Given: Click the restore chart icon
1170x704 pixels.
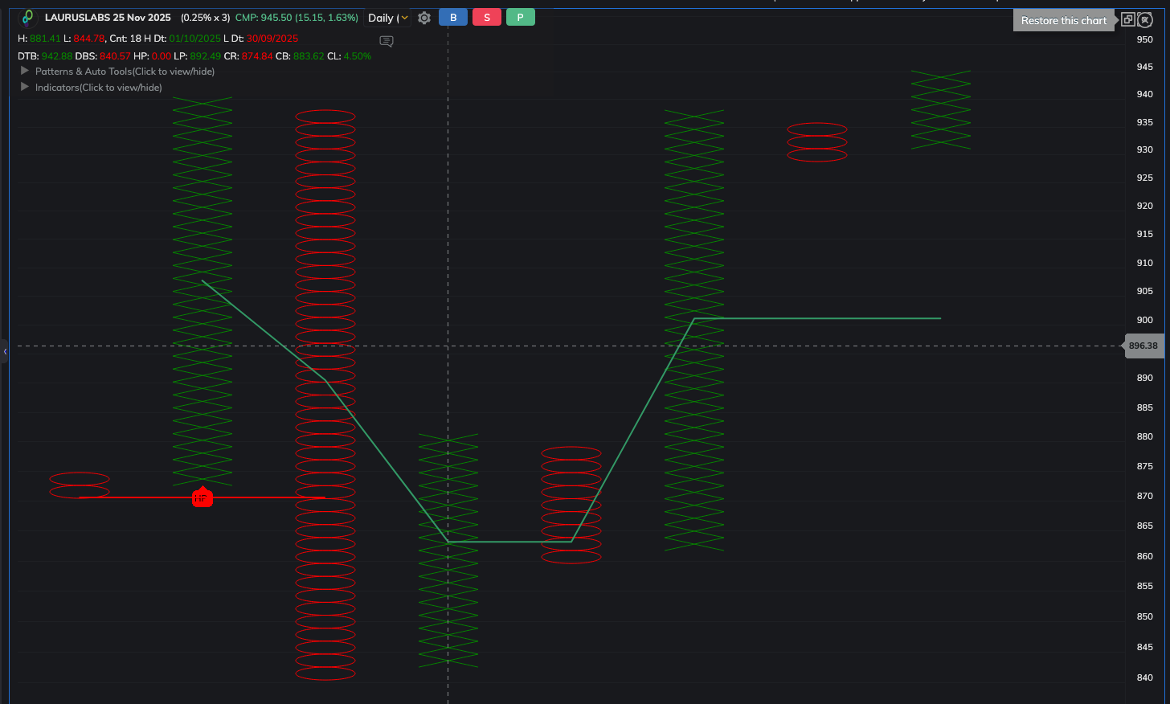Looking at the screenshot, I should (x=1128, y=20).
